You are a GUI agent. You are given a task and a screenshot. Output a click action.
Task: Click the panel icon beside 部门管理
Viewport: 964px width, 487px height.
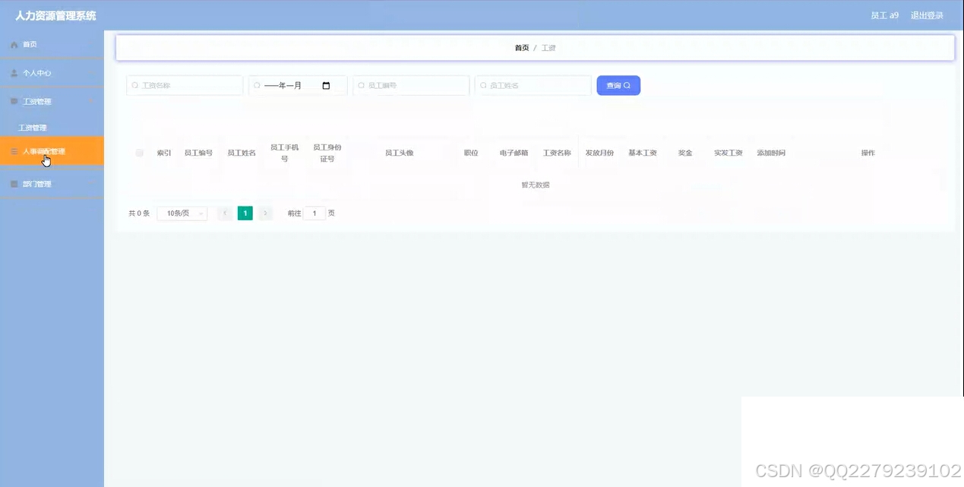(14, 183)
